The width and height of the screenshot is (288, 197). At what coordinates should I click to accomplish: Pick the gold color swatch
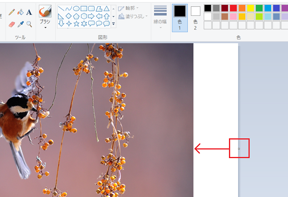pyautogui.click(x=242, y=16)
